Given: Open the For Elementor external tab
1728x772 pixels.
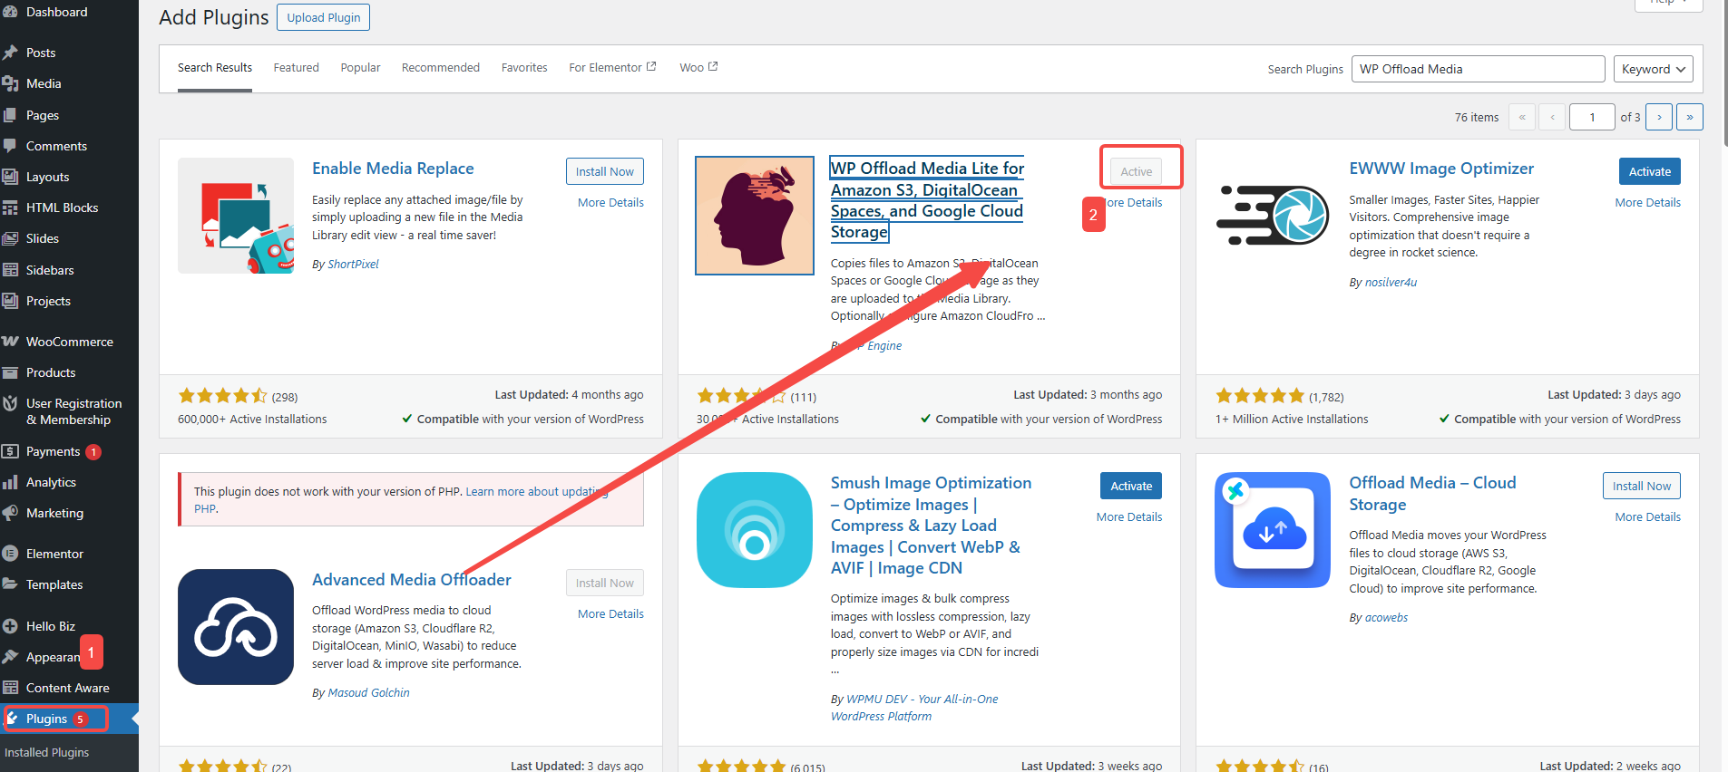Looking at the screenshot, I should click(x=611, y=68).
